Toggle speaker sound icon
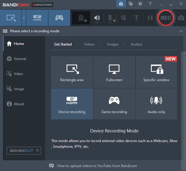Viewport: 186px width, 171px height. (x=97, y=18)
